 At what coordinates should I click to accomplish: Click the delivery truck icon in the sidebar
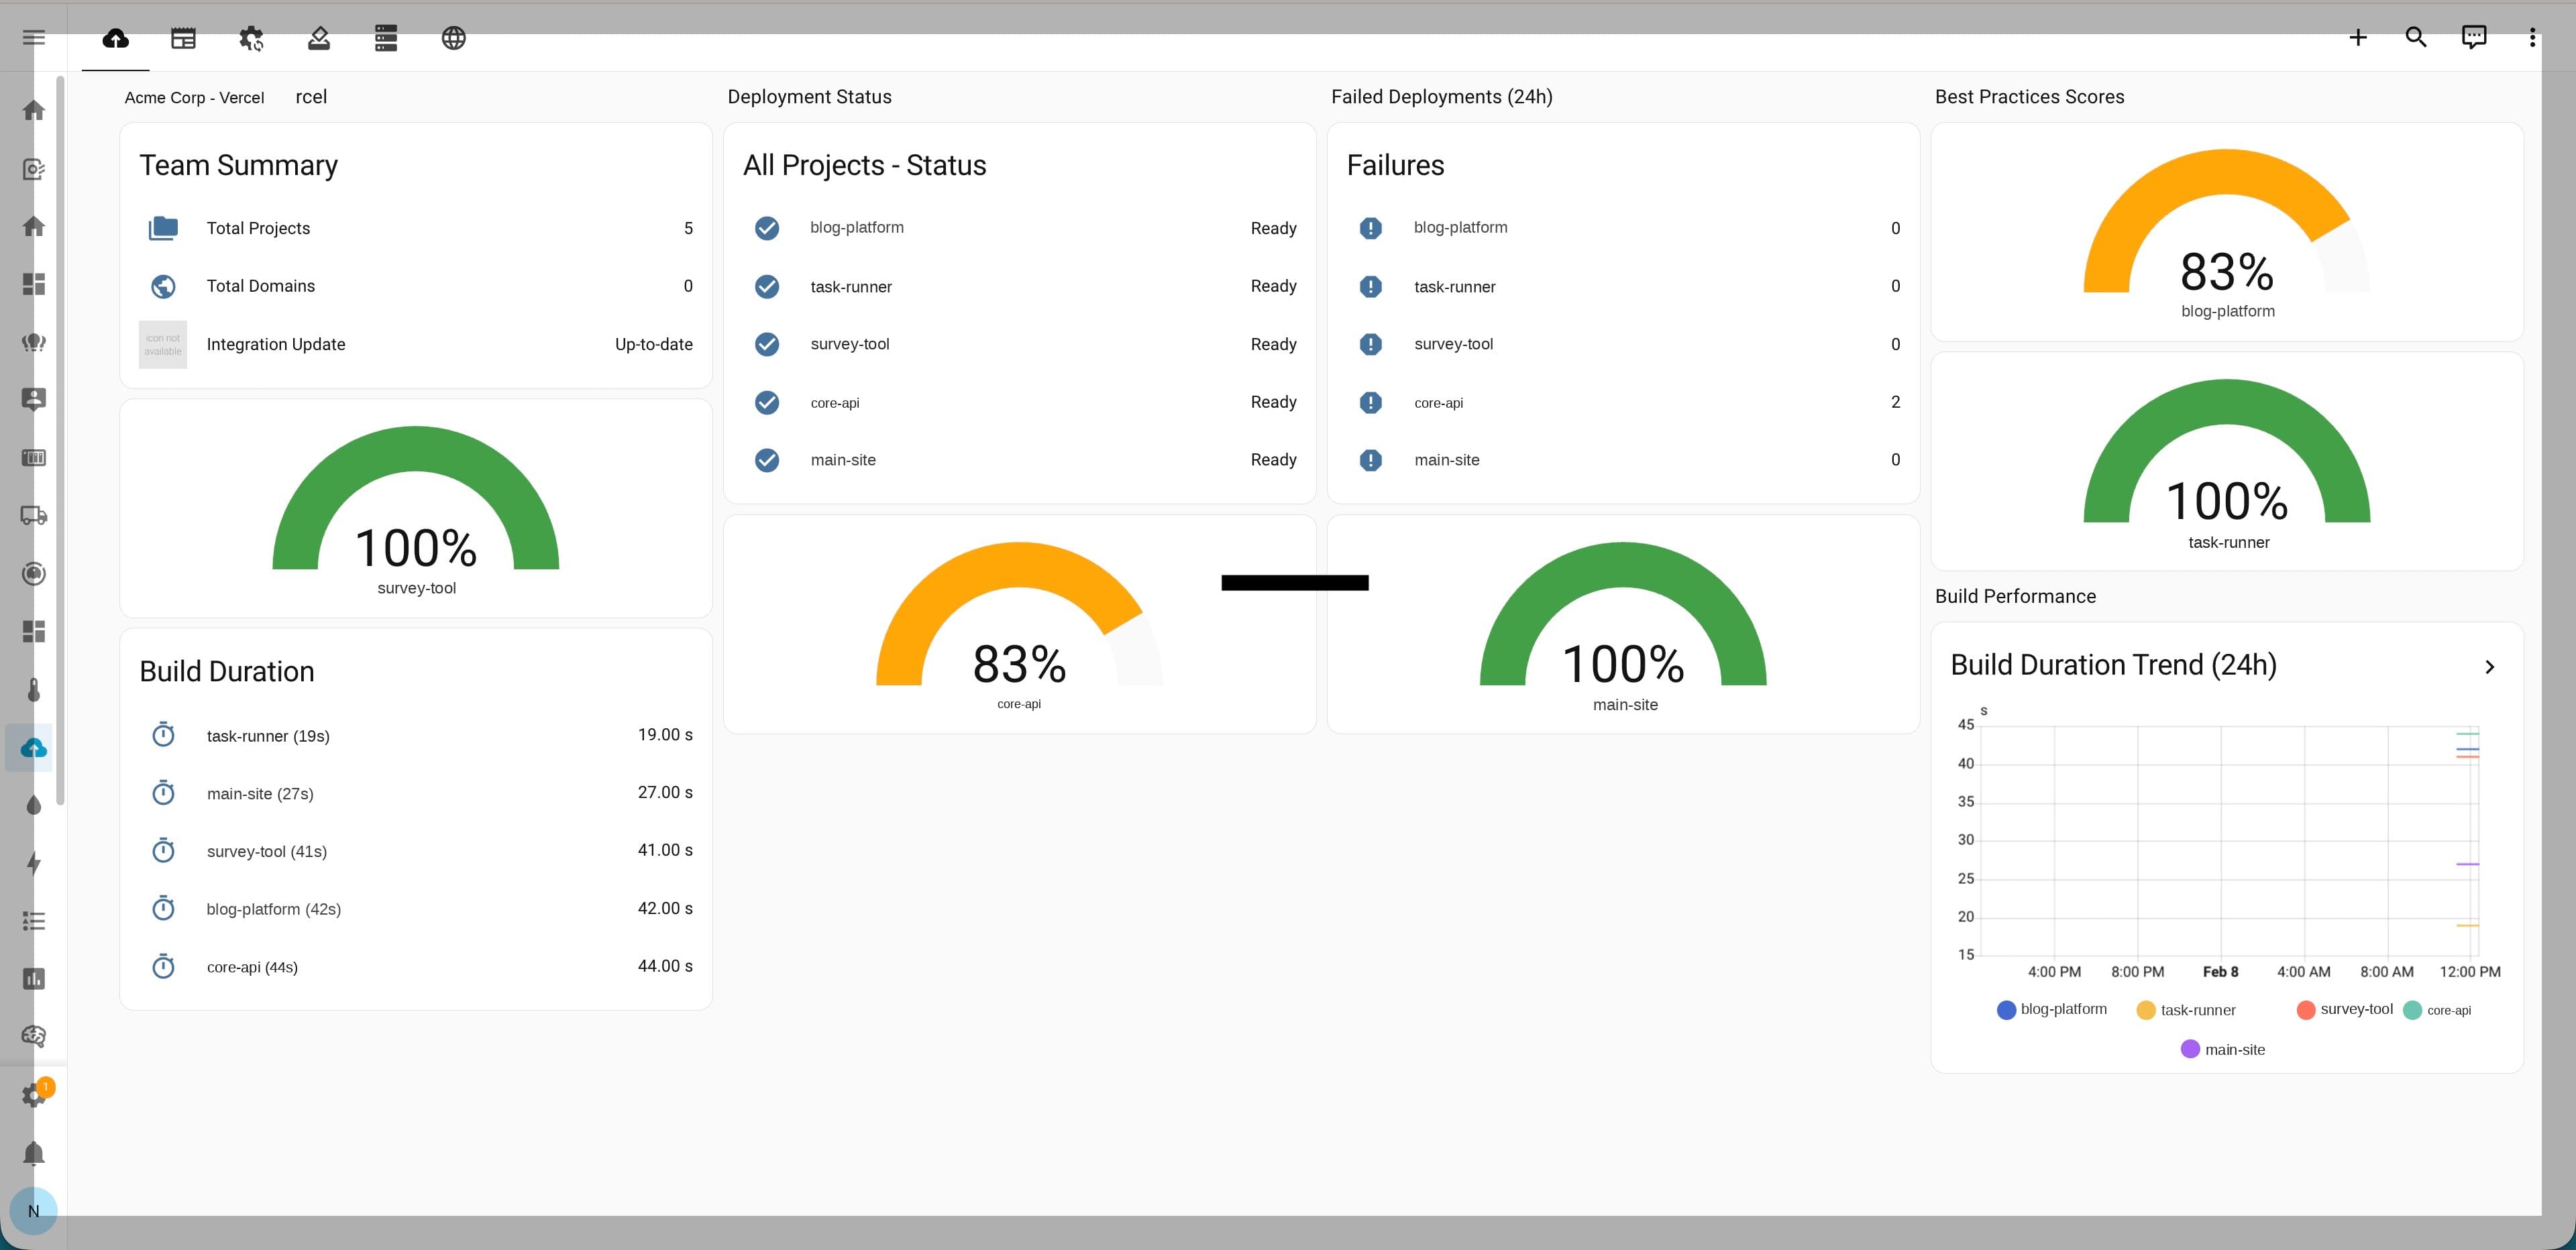pyautogui.click(x=34, y=515)
